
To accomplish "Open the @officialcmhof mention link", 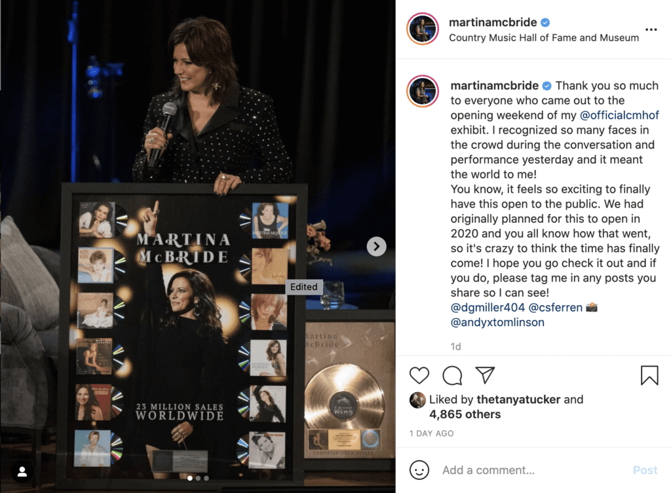I will click(x=619, y=115).
